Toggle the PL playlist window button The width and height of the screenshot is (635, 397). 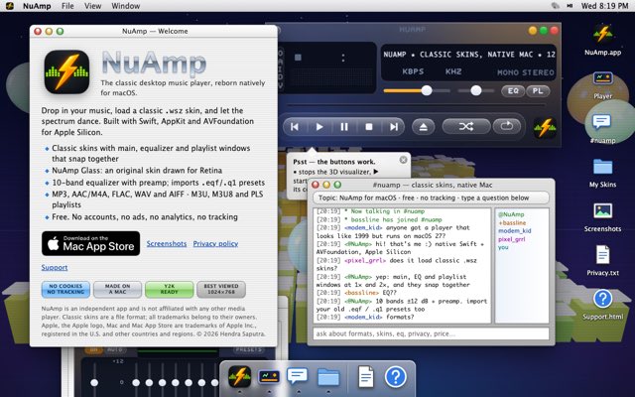click(x=538, y=90)
